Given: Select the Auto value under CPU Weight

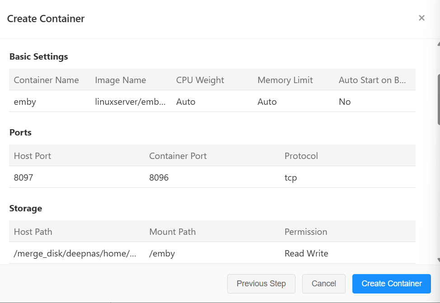Looking at the screenshot, I should point(186,102).
